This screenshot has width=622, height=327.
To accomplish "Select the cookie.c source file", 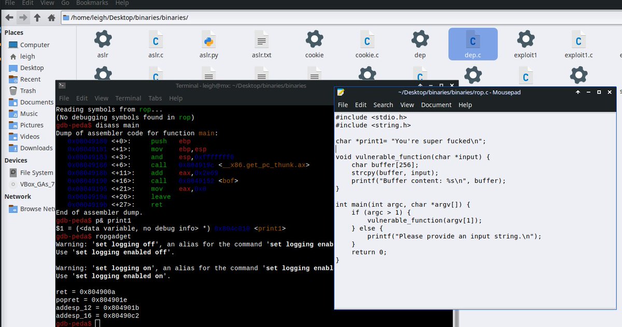I will point(367,44).
